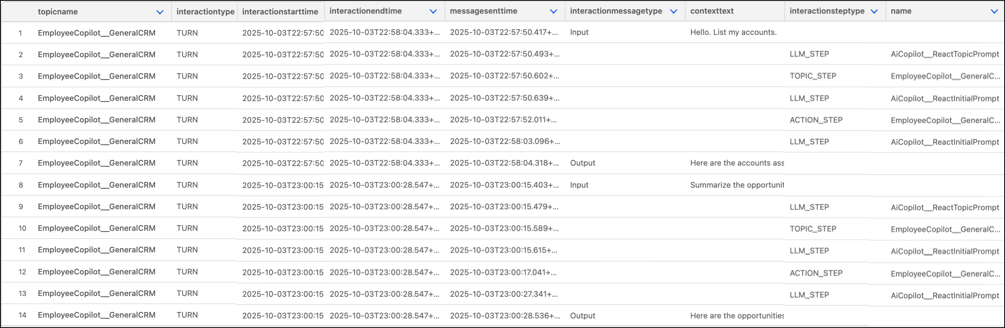Click the contexttext column header
This screenshot has width=1005, height=328.
(712, 11)
